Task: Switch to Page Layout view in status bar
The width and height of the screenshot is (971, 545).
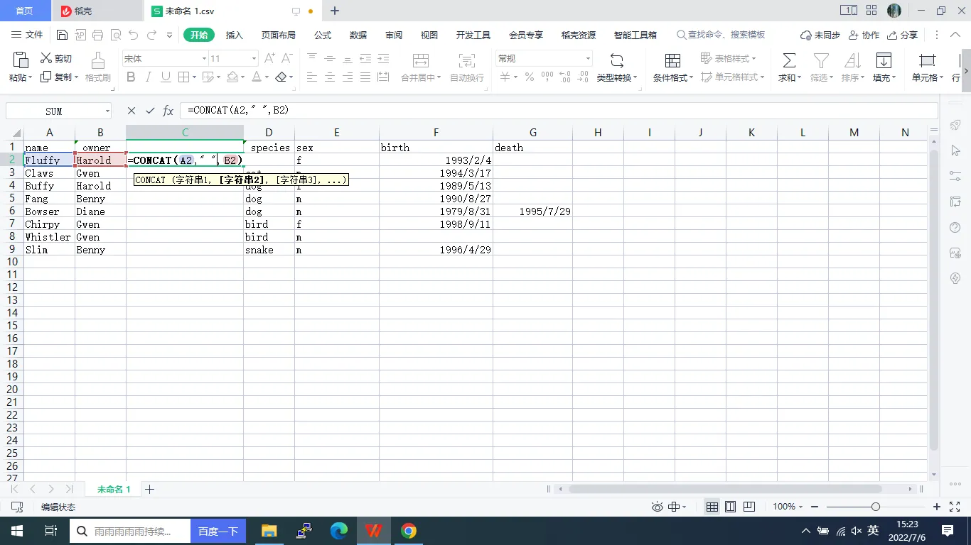Action: (730, 507)
